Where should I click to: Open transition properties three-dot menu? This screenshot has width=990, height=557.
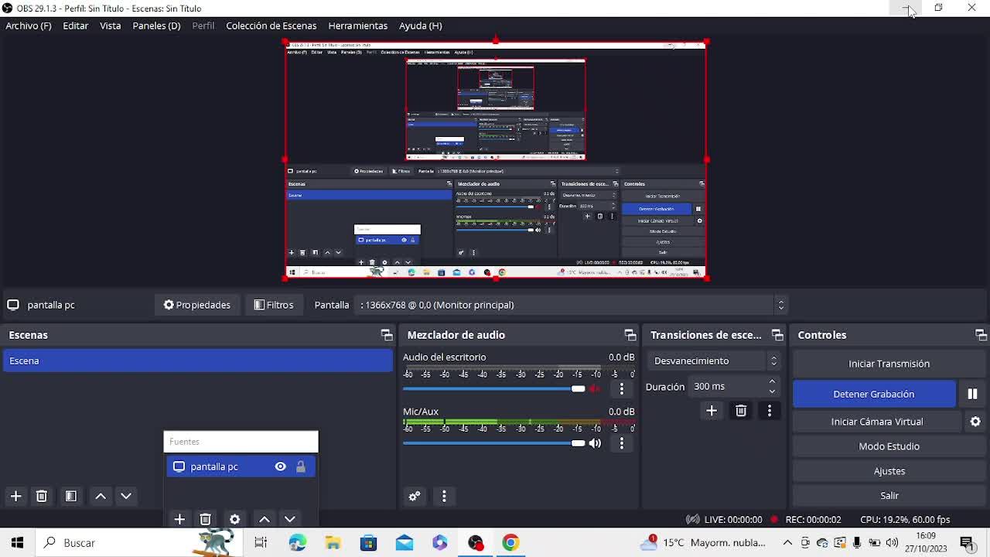coord(770,411)
